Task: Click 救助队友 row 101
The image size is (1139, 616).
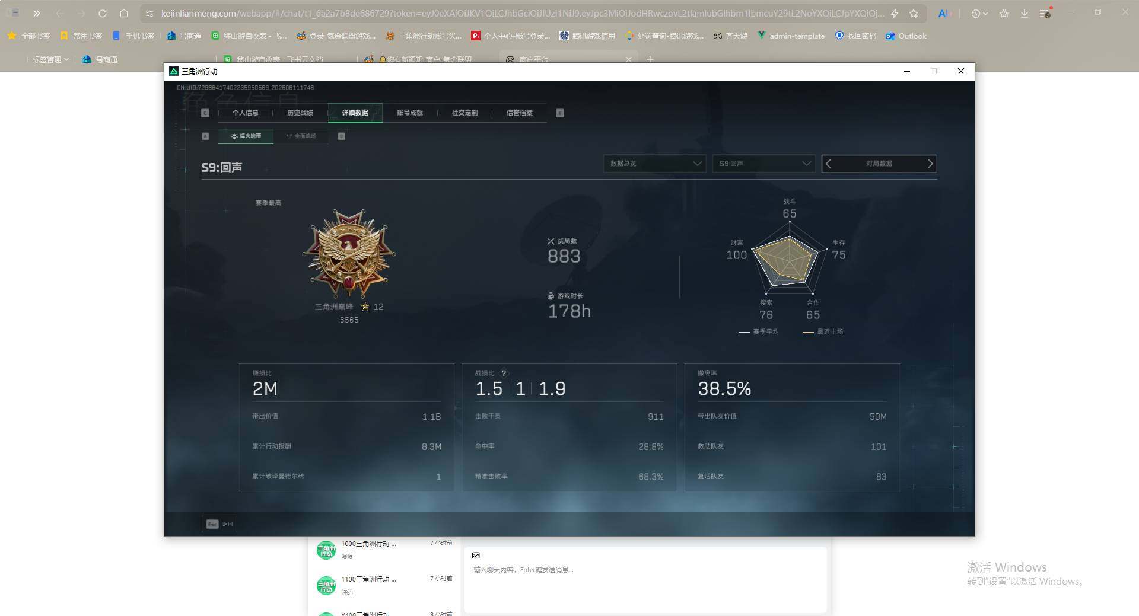Action: tap(792, 446)
